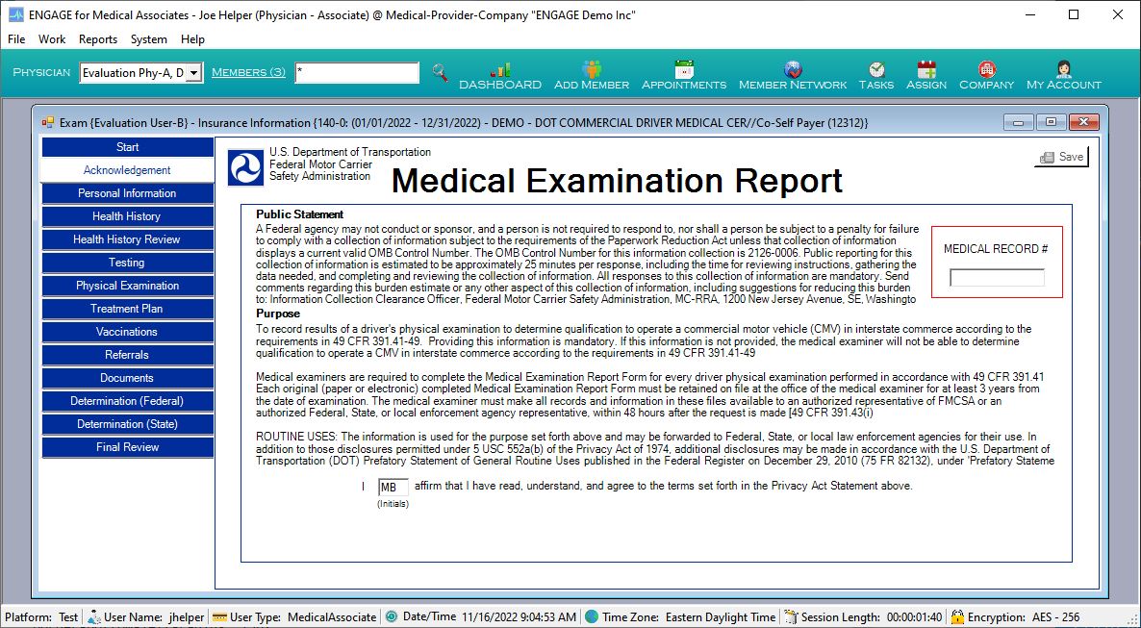This screenshot has height=628, width=1141.
Task: Open the Reports menu
Action: tap(98, 39)
